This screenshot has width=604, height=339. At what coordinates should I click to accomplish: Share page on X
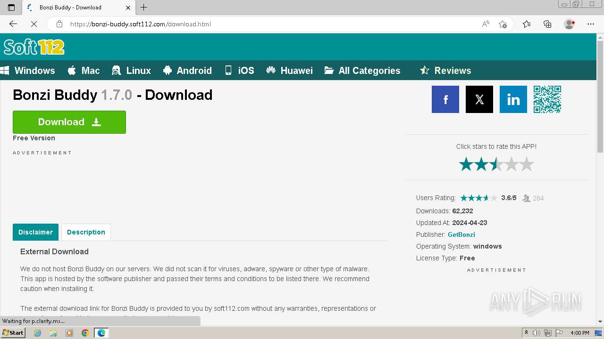(479, 99)
